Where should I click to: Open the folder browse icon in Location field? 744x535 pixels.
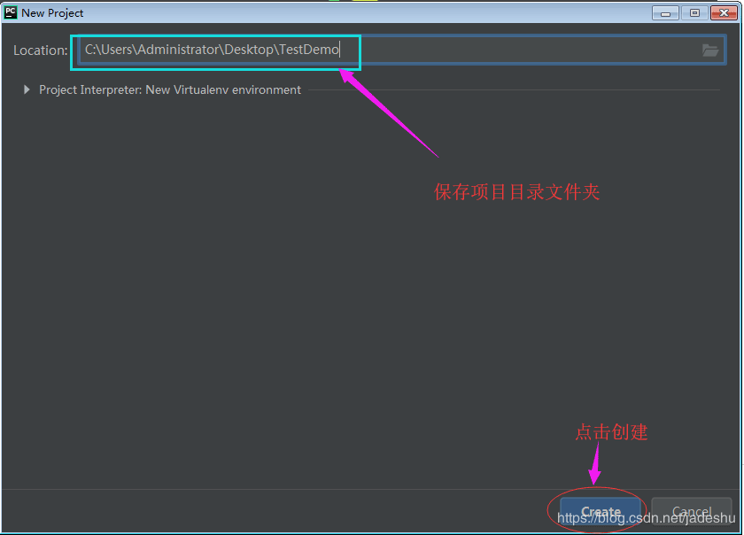click(710, 50)
